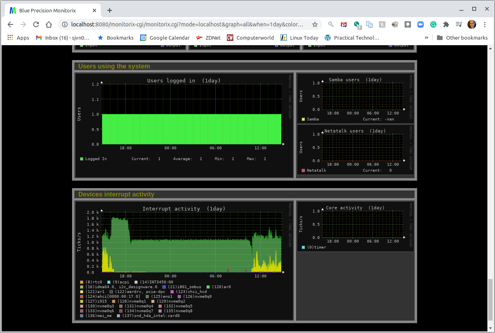The image size is (495, 333).
Task: Launch the Zoom extension
Action: (x=421, y=24)
